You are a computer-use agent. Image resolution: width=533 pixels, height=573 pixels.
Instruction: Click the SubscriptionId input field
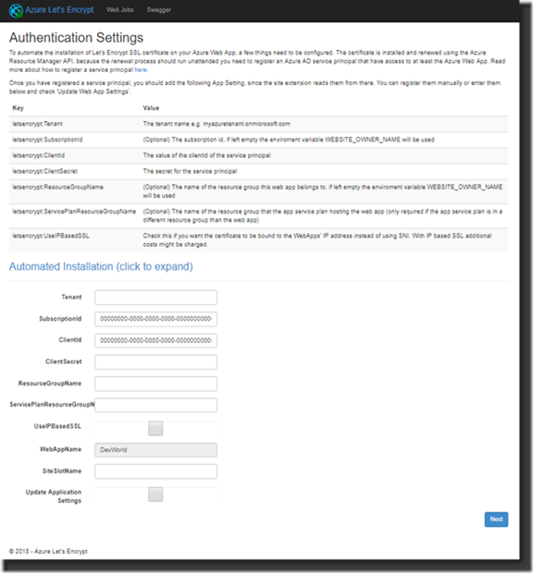pyautogui.click(x=155, y=319)
